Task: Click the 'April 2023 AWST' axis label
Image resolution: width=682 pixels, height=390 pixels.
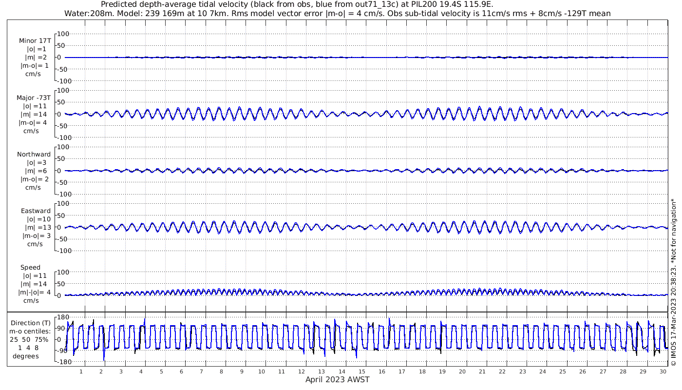Action: 337,380
